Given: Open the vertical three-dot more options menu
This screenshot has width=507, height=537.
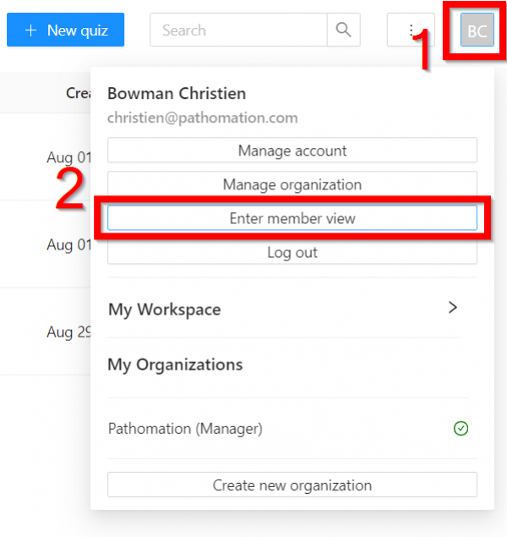Looking at the screenshot, I should 411,30.
